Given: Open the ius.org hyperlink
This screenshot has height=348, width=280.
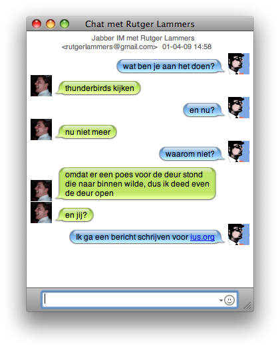Looking at the screenshot, I should [202, 237].
